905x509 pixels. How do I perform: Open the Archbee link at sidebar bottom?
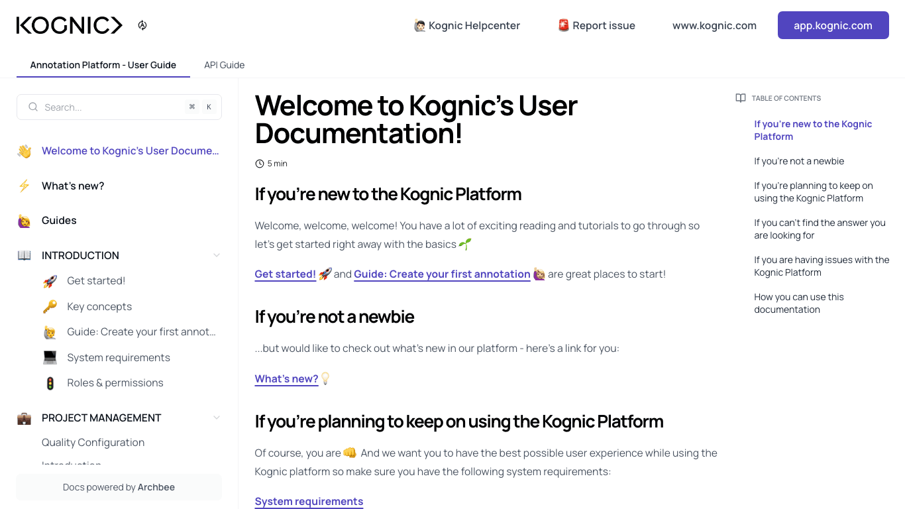[156, 486]
